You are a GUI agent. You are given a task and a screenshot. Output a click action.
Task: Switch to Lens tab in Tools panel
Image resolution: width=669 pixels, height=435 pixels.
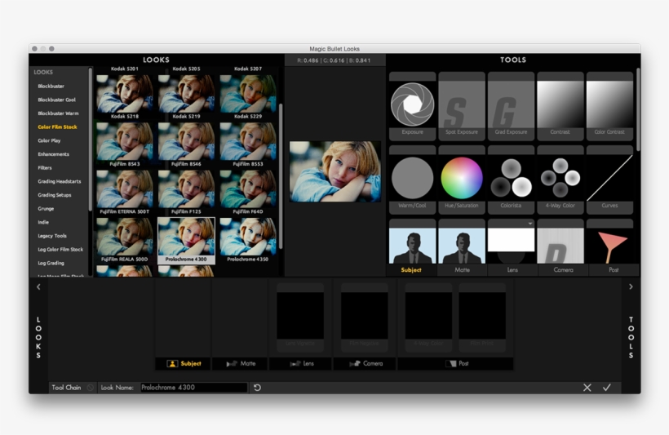(512, 270)
